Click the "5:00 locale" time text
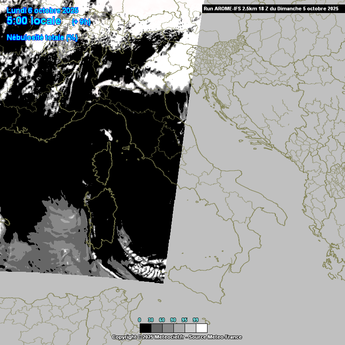 point(34,21)
